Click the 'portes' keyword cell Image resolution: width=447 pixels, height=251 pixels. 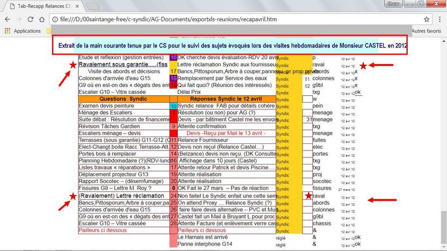click(320, 154)
